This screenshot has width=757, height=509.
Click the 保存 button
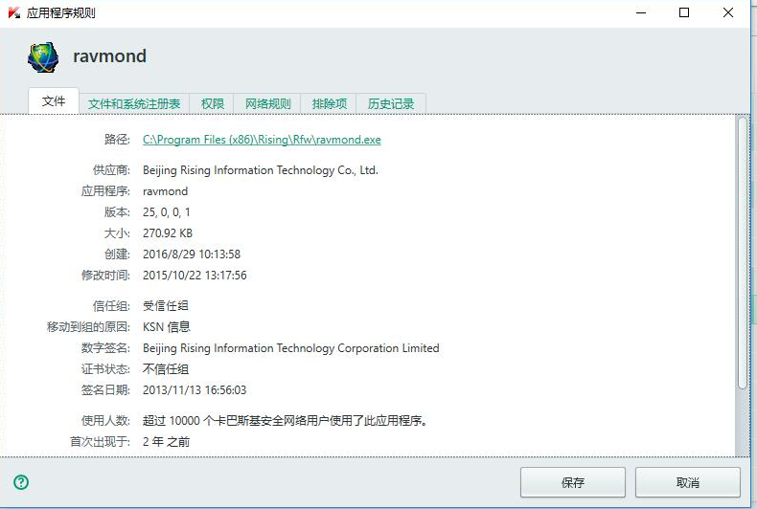(573, 482)
